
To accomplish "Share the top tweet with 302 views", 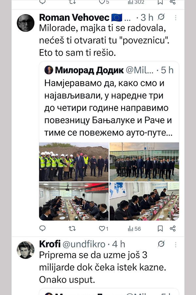I will click(172, 2).
